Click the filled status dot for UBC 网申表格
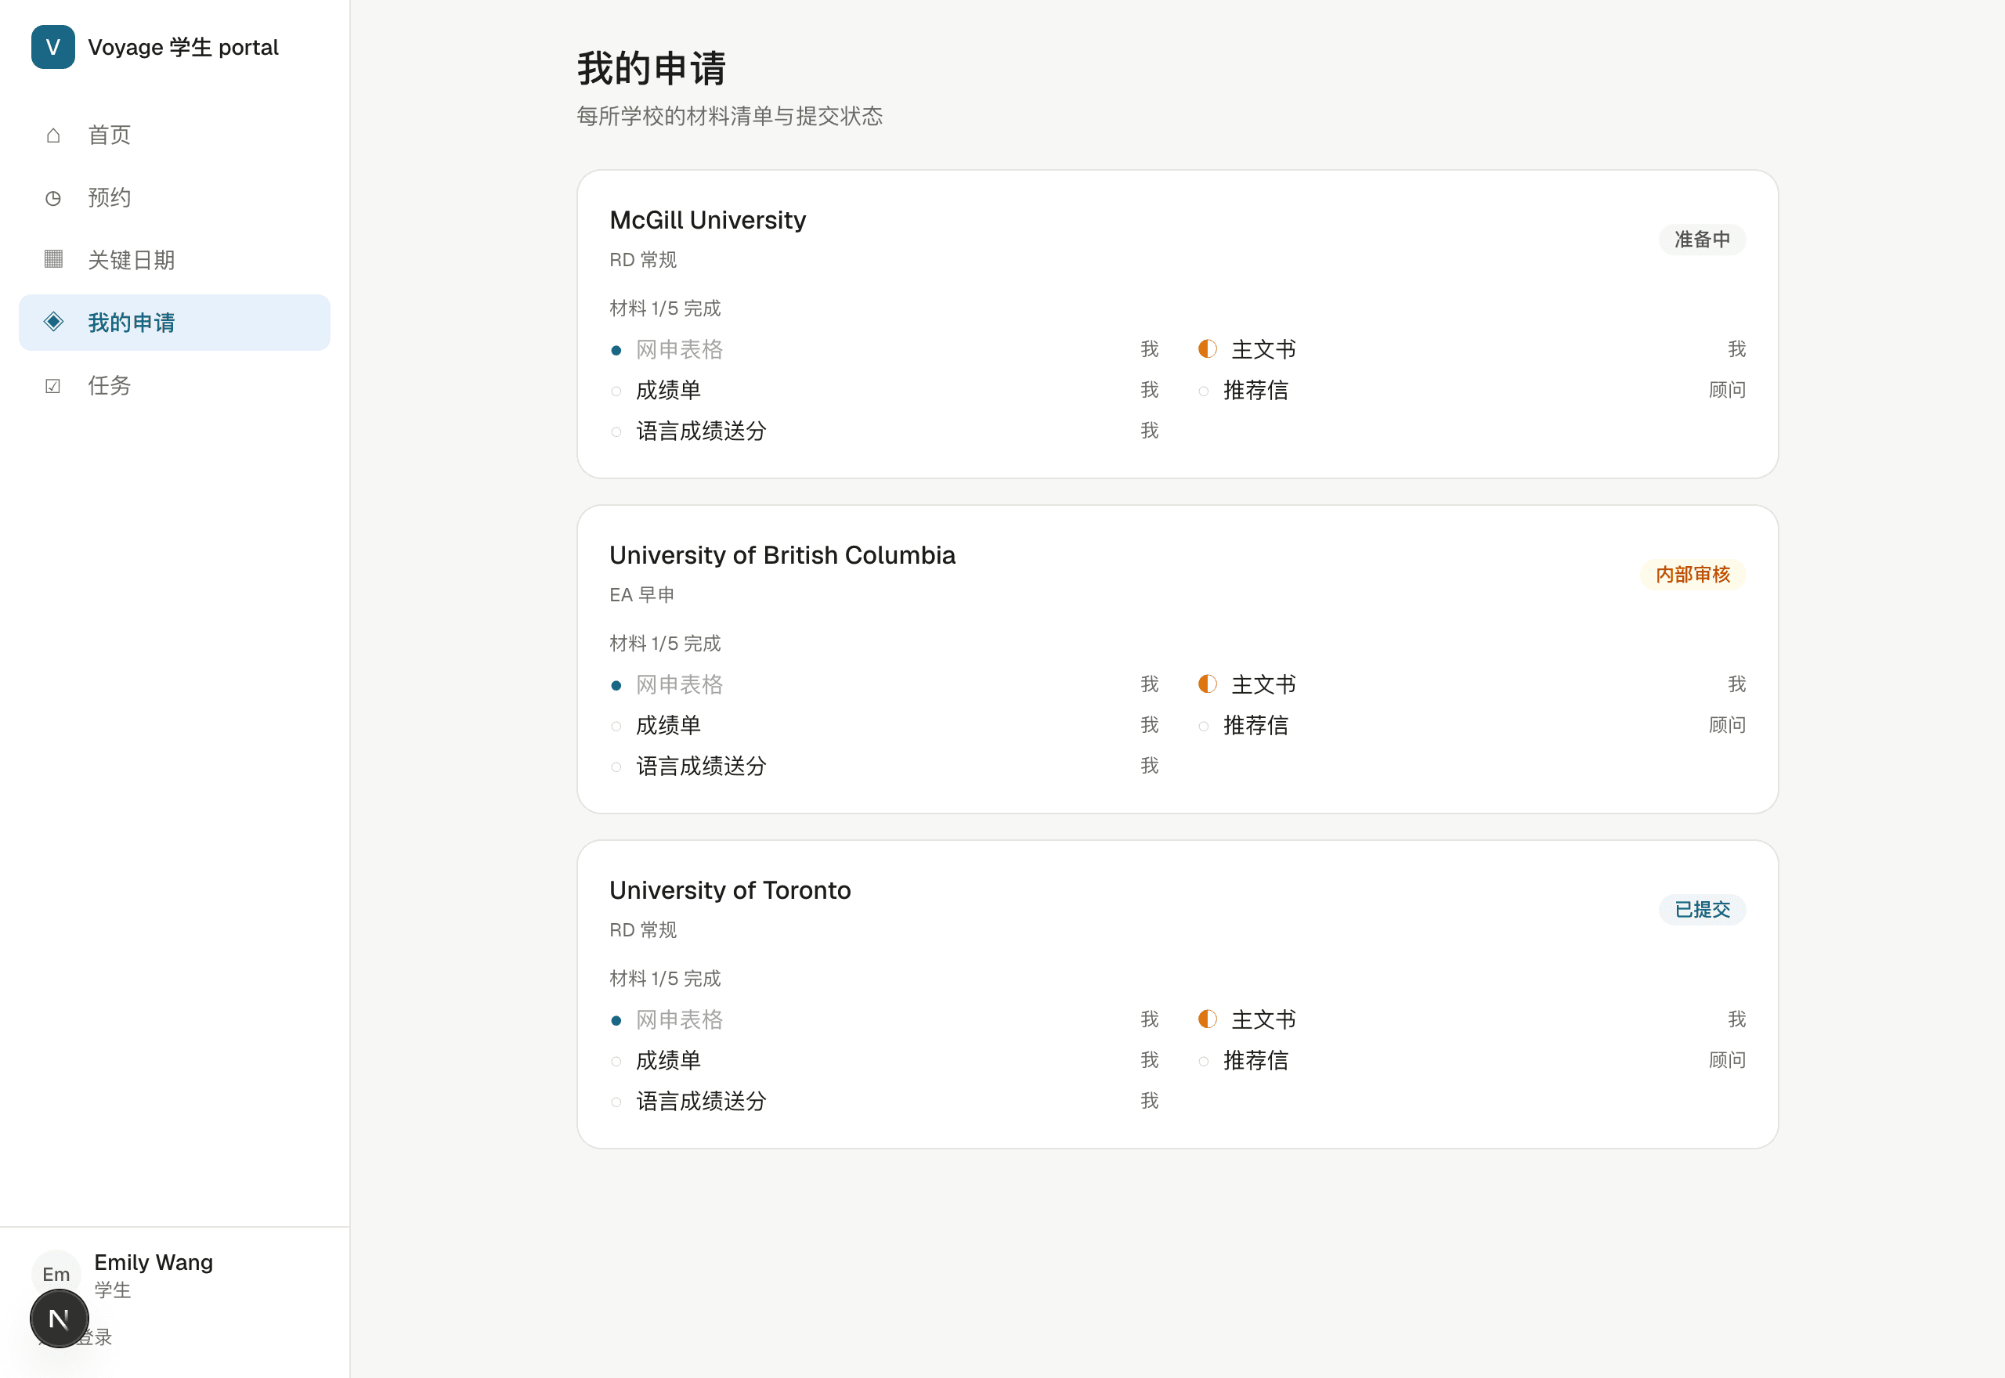This screenshot has height=1378, width=2005. [x=616, y=686]
